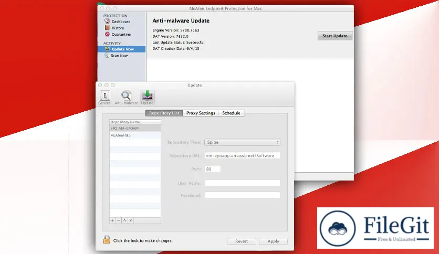439x254 pixels.
Task: Click the Repository Name column header
Action: (135, 122)
